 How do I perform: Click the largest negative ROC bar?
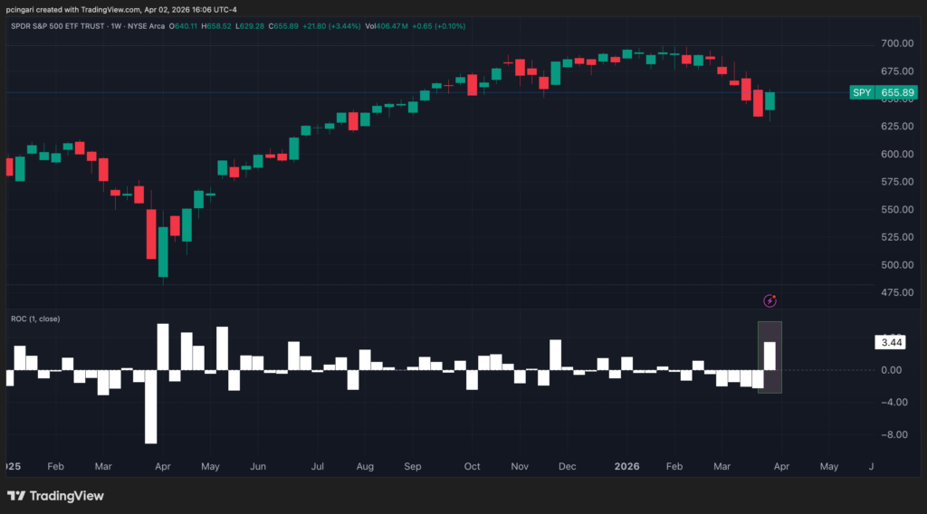[x=150, y=405]
